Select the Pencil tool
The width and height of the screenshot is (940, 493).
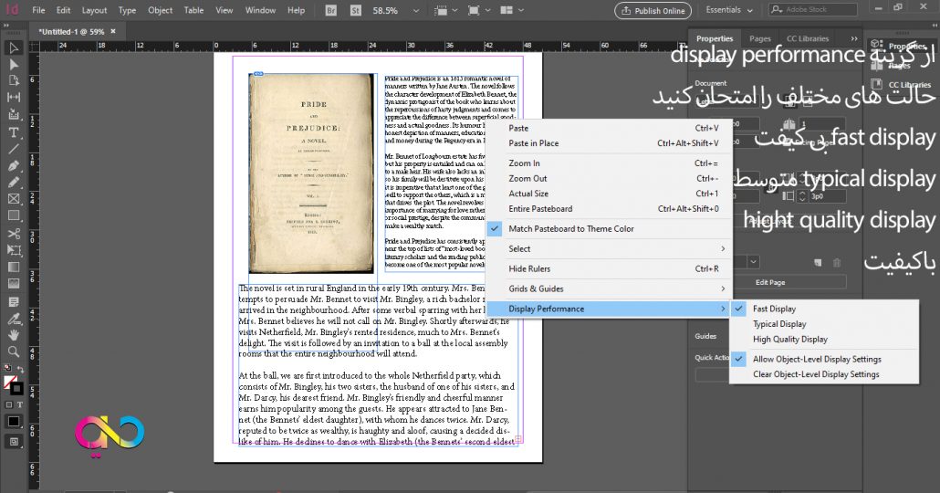14,182
